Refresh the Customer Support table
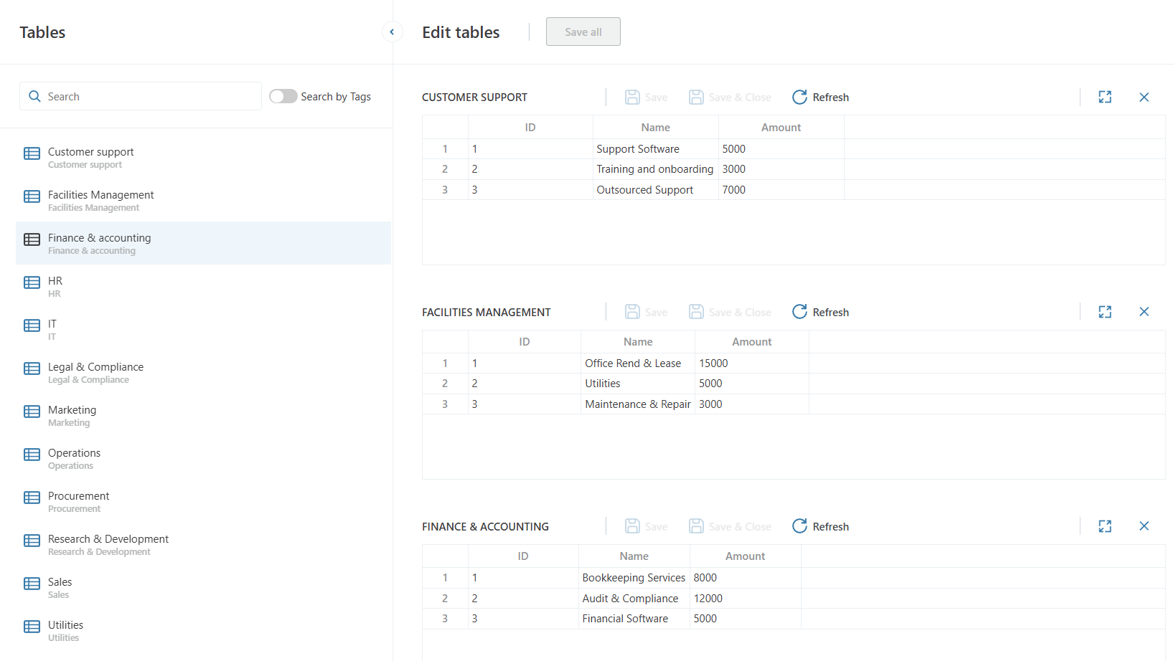The width and height of the screenshot is (1174, 661). pos(820,98)
